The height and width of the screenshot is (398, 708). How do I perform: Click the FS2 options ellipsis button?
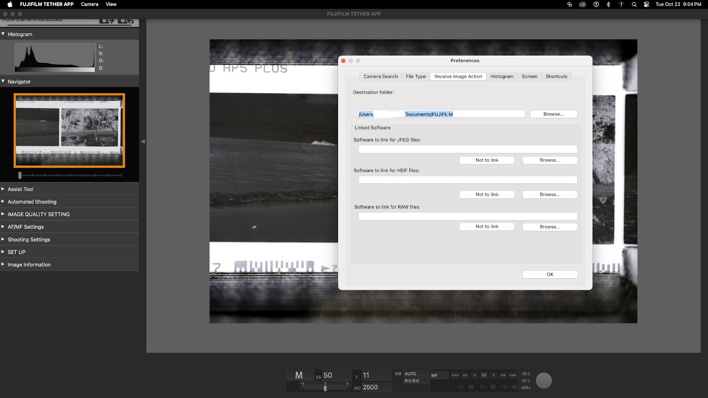click(493, 387)
